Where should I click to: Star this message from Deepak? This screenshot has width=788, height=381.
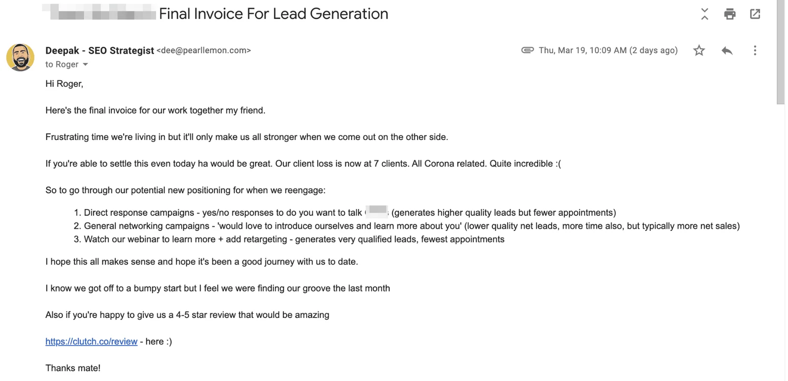(x=699, y=50)
